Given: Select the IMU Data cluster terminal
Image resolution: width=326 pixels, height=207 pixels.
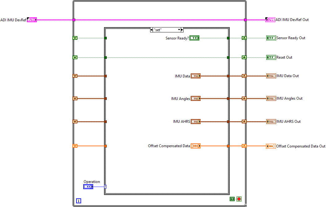Looking at the screenshot, I should tap(195, 76).
